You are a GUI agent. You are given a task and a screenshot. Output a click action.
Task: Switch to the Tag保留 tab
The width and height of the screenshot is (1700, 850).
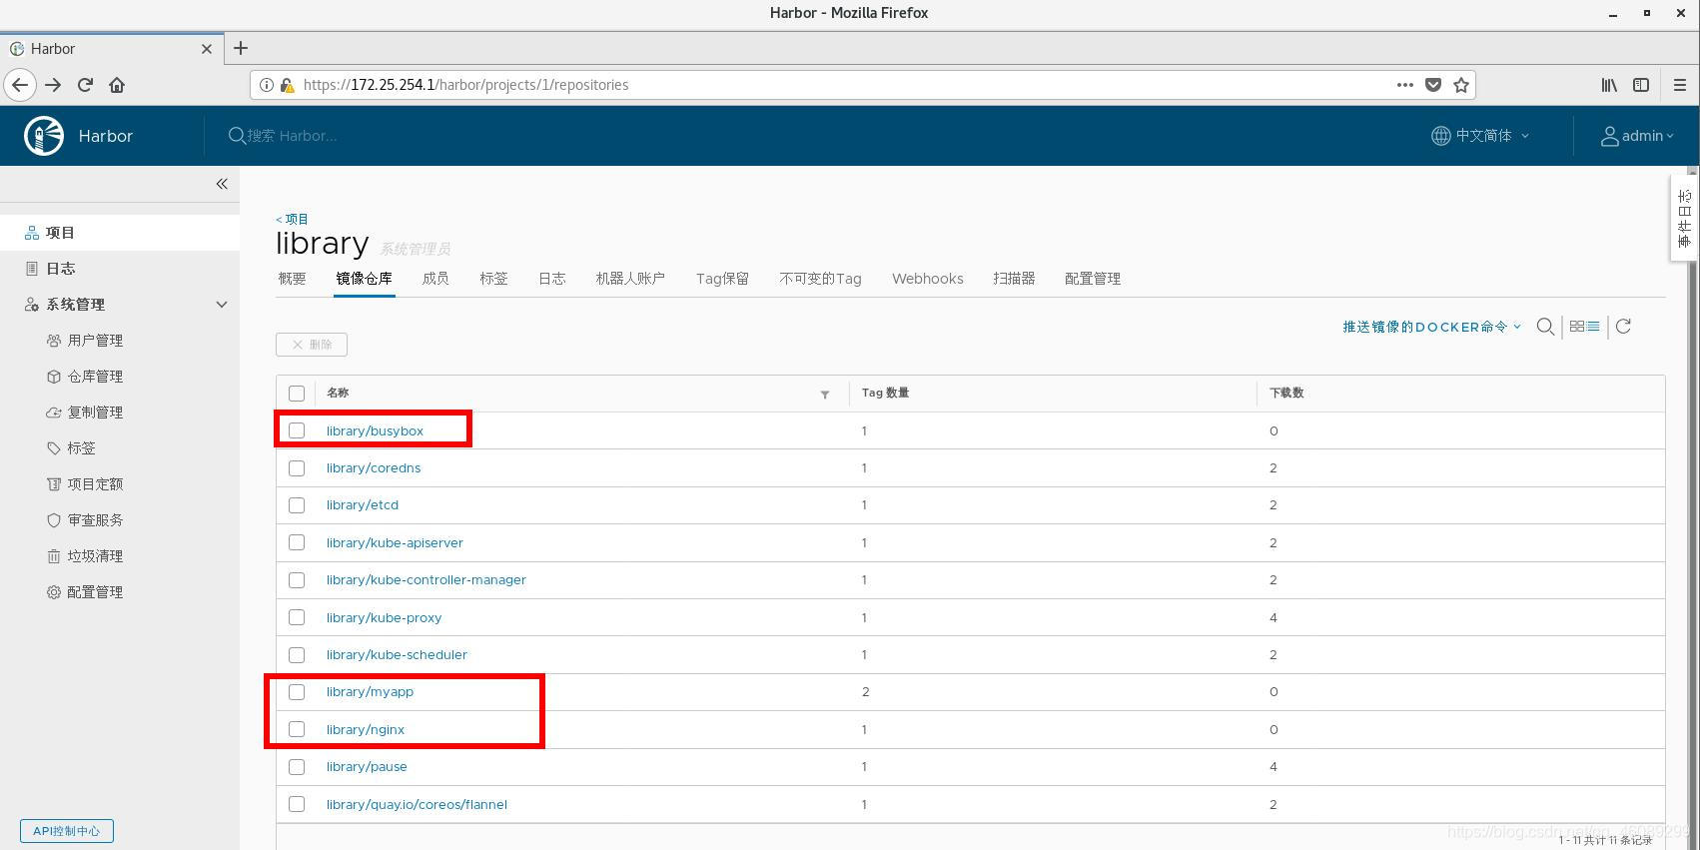[x=722, y=279]
